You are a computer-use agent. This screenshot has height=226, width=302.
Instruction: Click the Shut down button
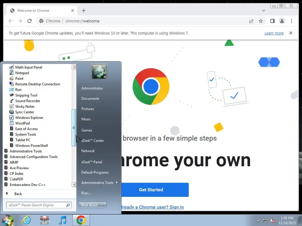89,205
